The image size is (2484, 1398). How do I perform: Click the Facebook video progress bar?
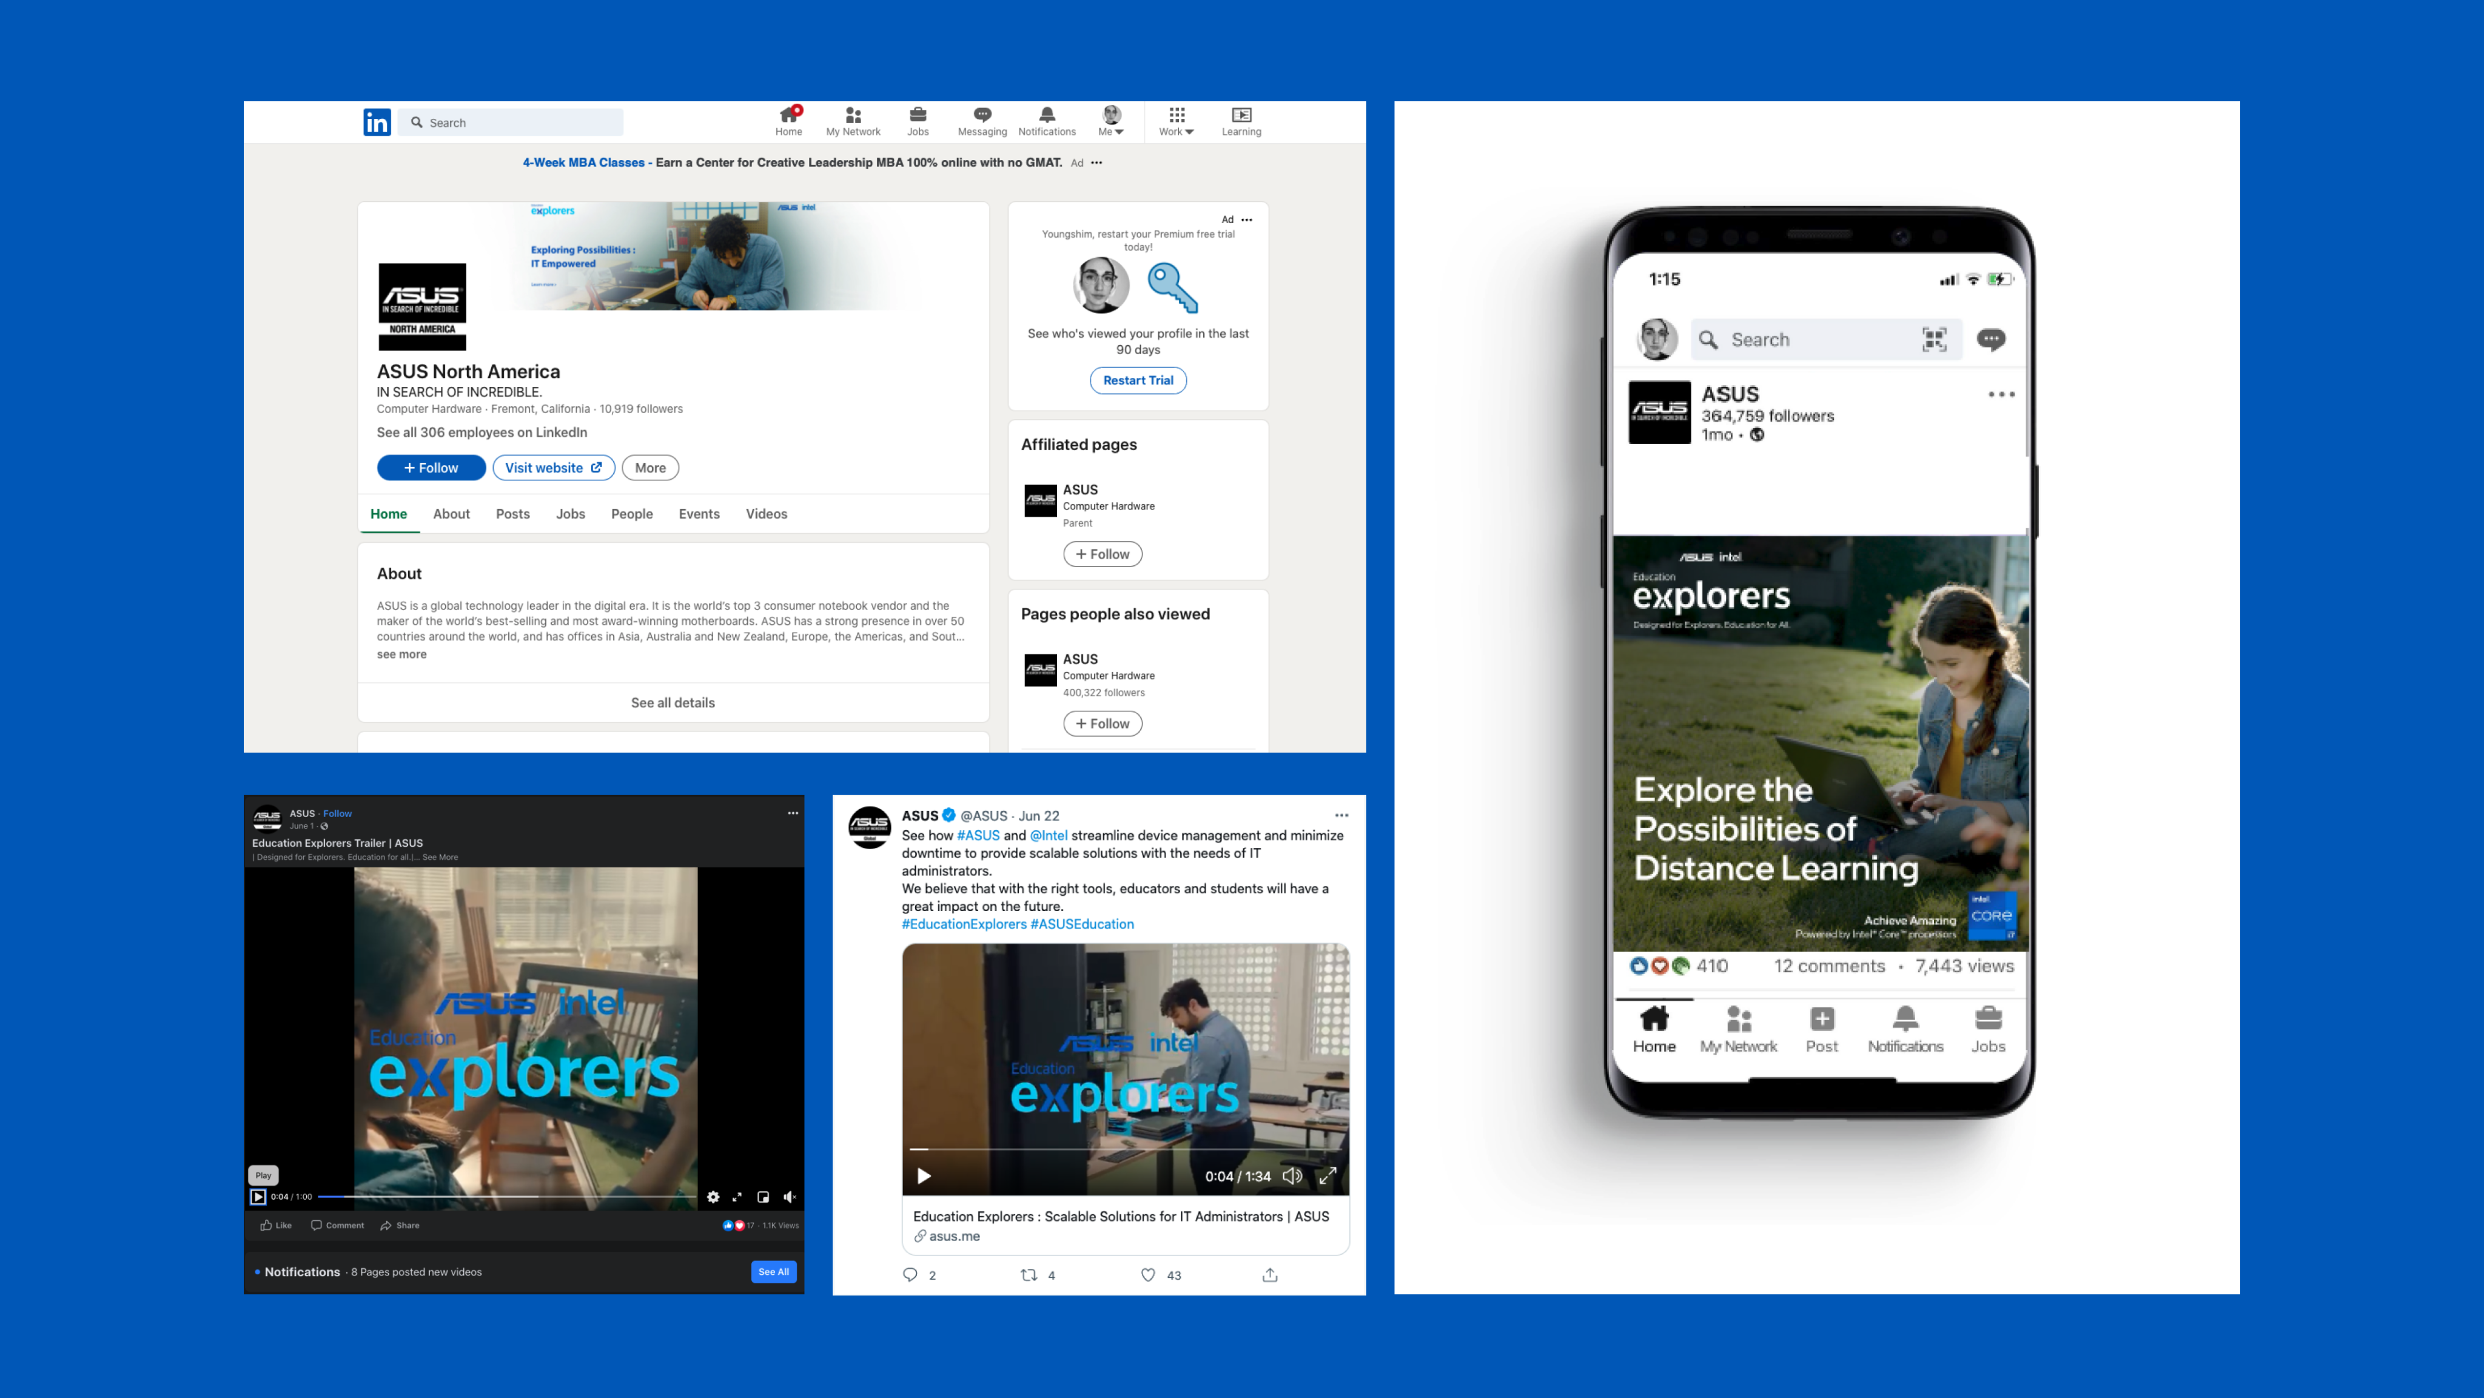[x=506, y=1197]
